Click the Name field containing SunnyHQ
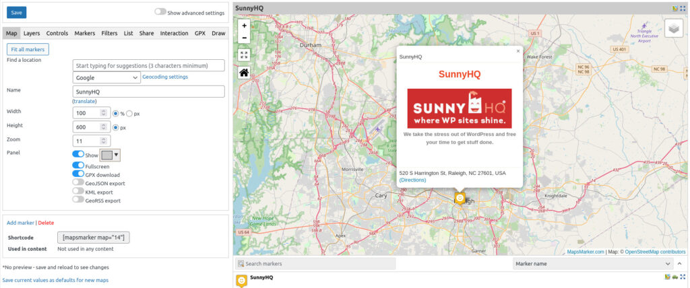The height and width of the screenshot is (288, 690). click(x=149, y=92)
